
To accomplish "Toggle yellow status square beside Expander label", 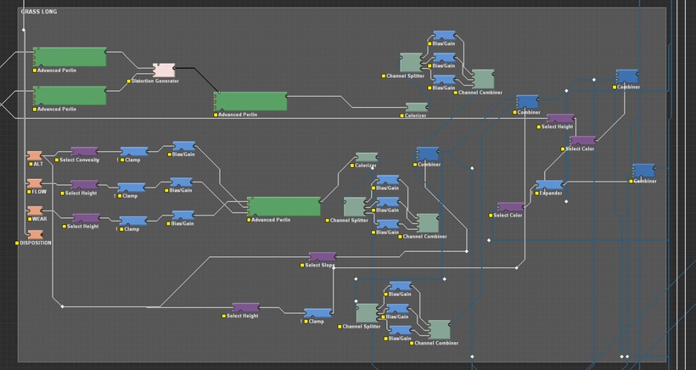I will 536,193.
